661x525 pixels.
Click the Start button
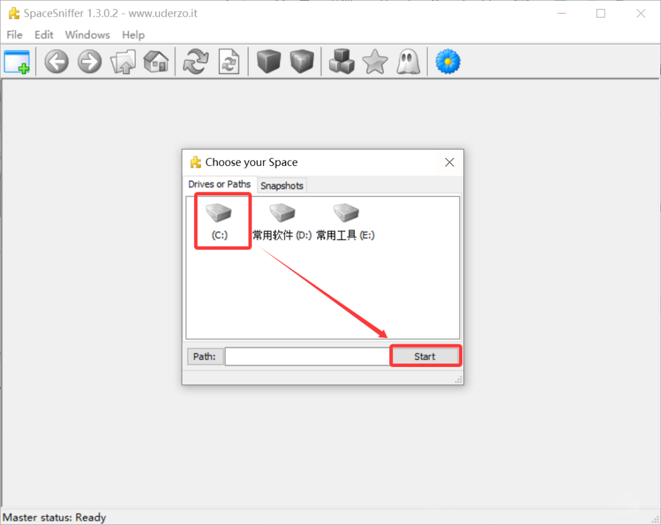tap(425, 356)
